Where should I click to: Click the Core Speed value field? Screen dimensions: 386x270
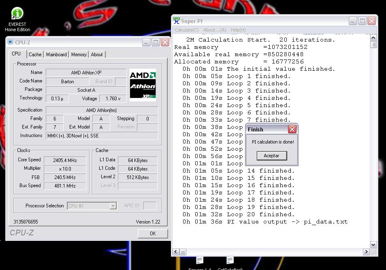tap(65, 160)
